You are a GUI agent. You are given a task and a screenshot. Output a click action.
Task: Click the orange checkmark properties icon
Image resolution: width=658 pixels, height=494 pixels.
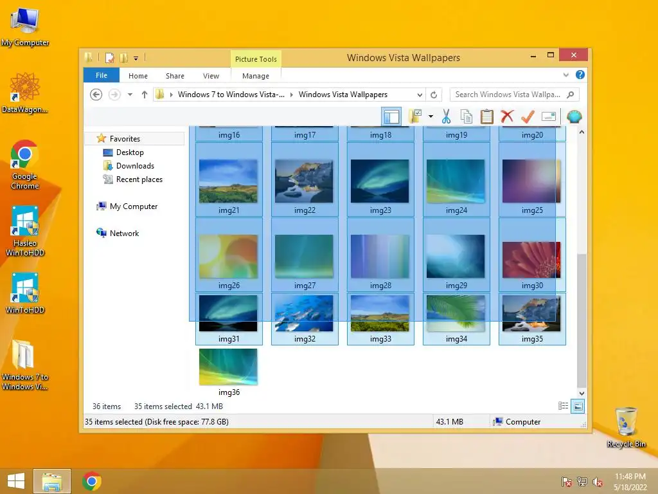pos(528,116)
